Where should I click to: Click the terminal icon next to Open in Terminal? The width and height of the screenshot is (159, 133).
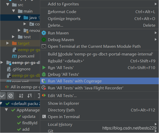pyautogui.click(x=44, y=117)
